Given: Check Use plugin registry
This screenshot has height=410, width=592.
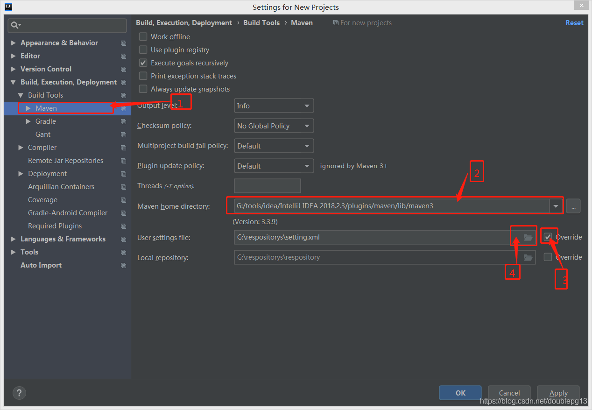Looking at the screenshot, I should [x=143, y=49].
